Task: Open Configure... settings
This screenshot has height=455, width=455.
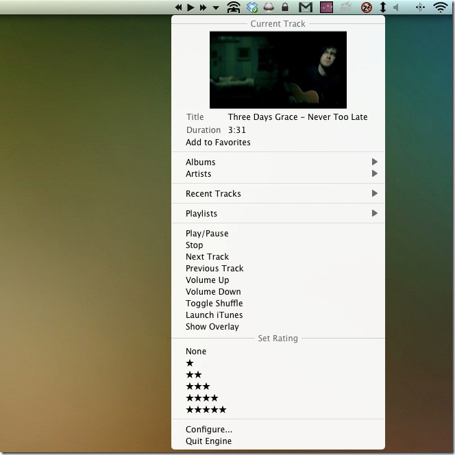Action: click(278, 430)
